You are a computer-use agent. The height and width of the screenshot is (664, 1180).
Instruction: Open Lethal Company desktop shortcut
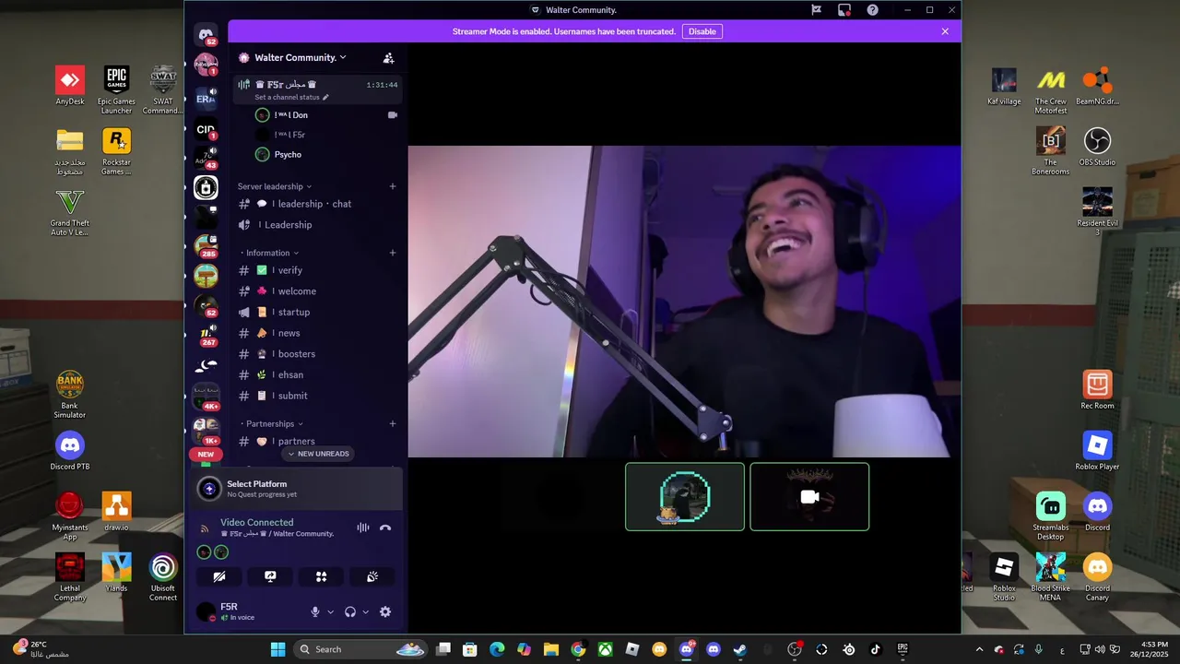tap(70, 577)
